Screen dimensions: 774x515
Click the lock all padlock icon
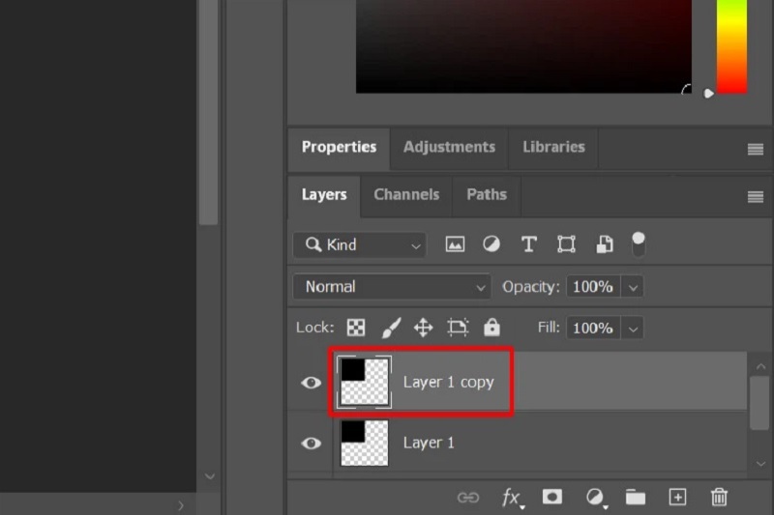[x=491, y=328]
